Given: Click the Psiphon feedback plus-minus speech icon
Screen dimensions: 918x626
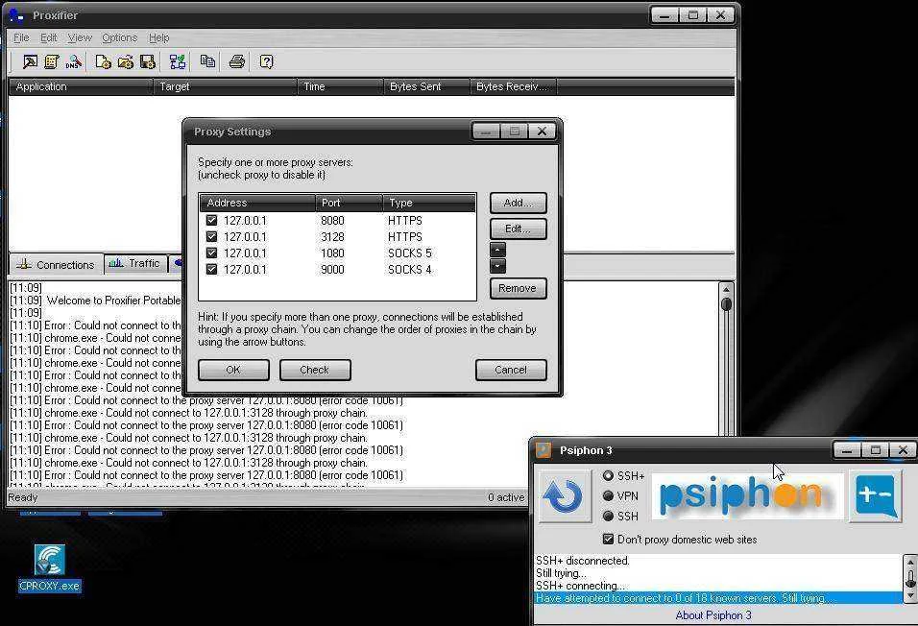Looking at the screenshot, I should tap(875, 496).
